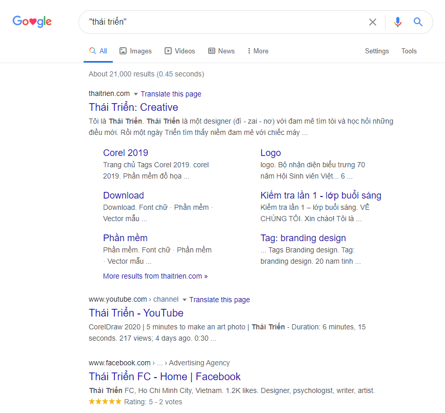Open the Corel 2019 sitelink
Screen dimensions: 445x413
pyautogui.click(x=126, y=152)
